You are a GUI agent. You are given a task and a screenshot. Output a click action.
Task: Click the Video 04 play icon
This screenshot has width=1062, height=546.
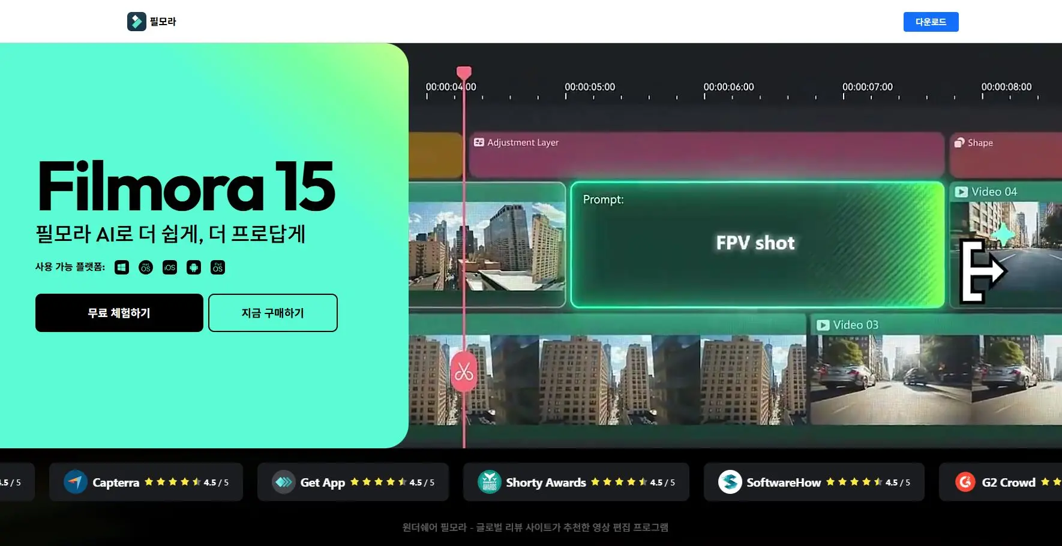tap(961, 192)
